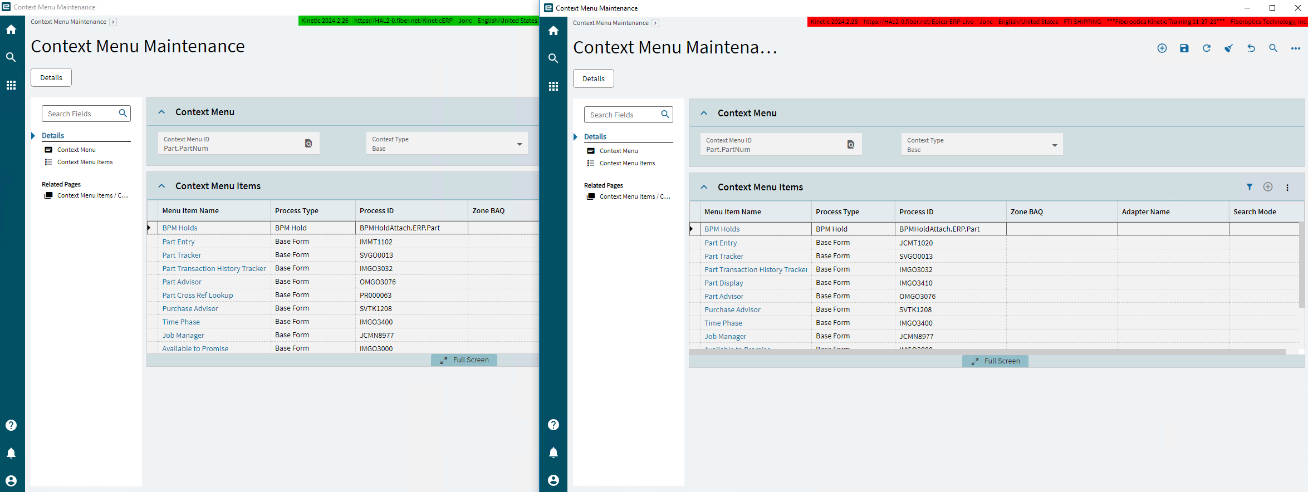Select Context Menu nav item in left window
Viewport: 1308px width, 492px height.
click(76, 150)
